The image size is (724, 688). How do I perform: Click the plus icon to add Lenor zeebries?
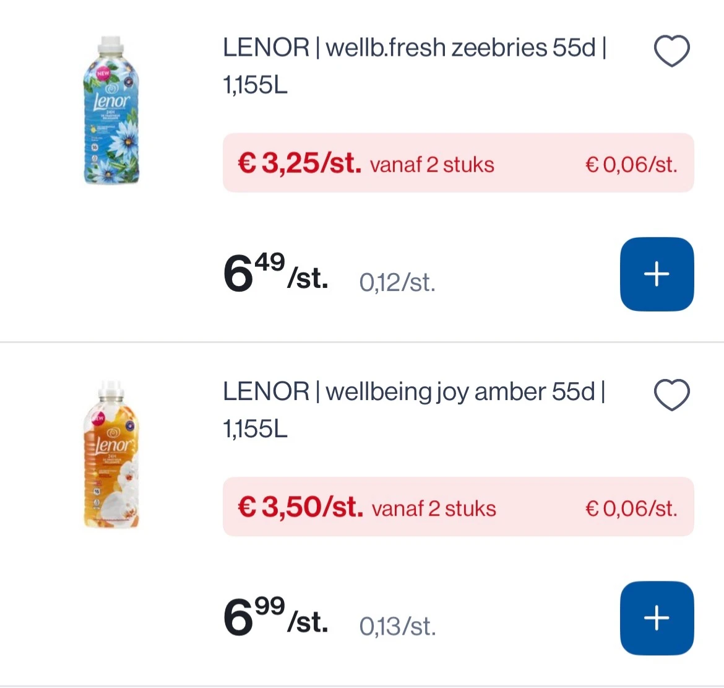pos(657,274)
